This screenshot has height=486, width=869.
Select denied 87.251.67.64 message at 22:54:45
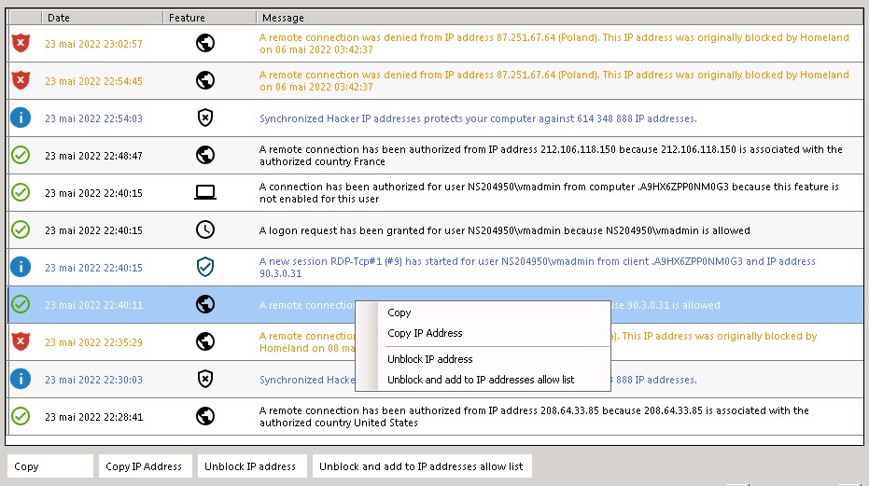coord(554,80)
